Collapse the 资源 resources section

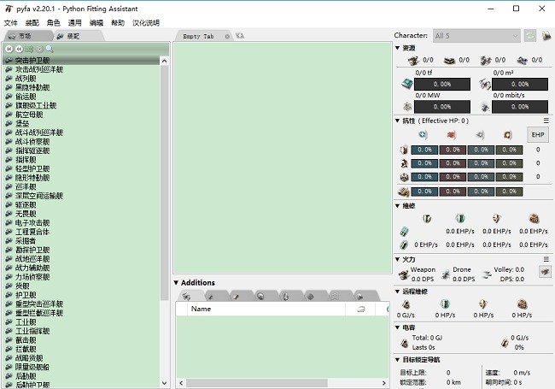[398, 48]
